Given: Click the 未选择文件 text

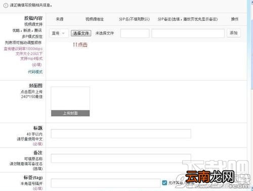Looking at the screenshot, I should tap(105, 33).
